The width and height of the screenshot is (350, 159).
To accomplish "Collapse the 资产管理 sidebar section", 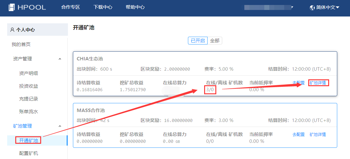I will 60,59.
